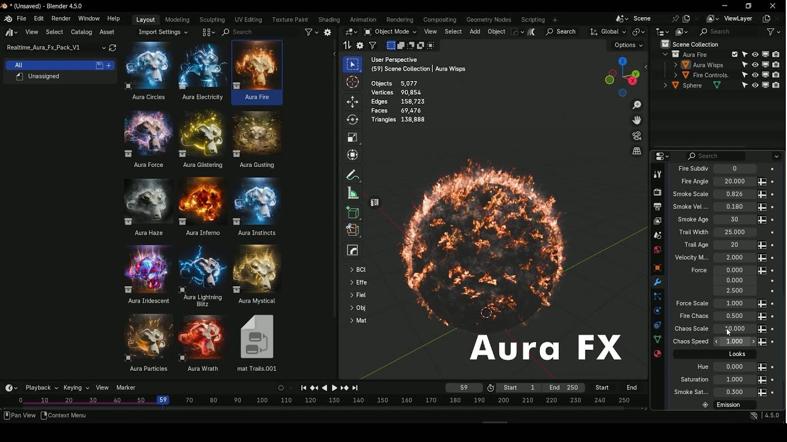Switch to the Shading workspace tab
This screenshot has width=787, height=442.
click(329, 20)
